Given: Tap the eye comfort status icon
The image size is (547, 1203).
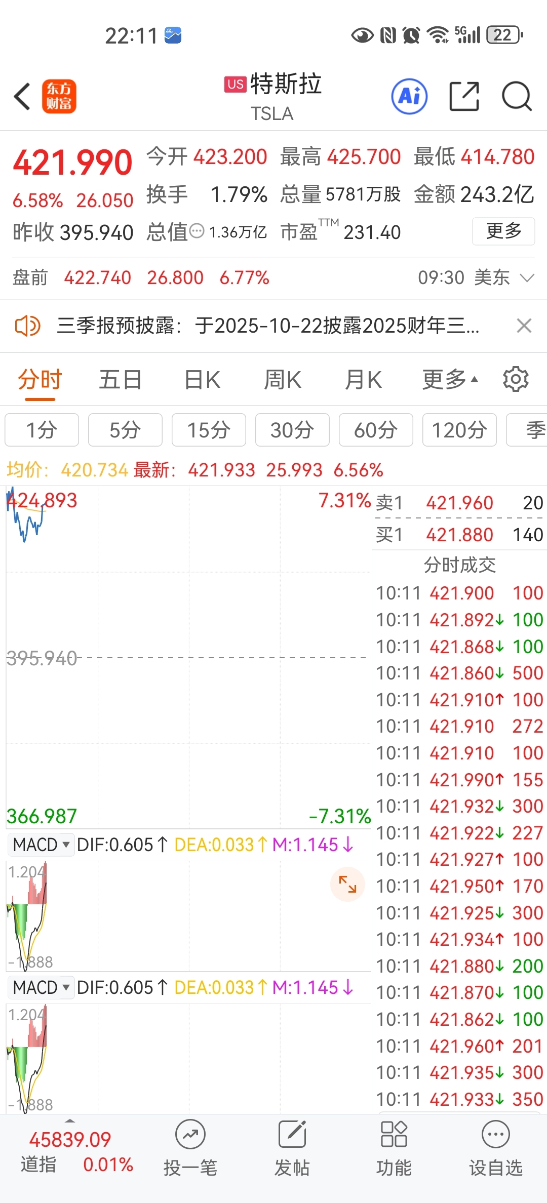Looking at the screenshot, I should click(x=362, y=35).
